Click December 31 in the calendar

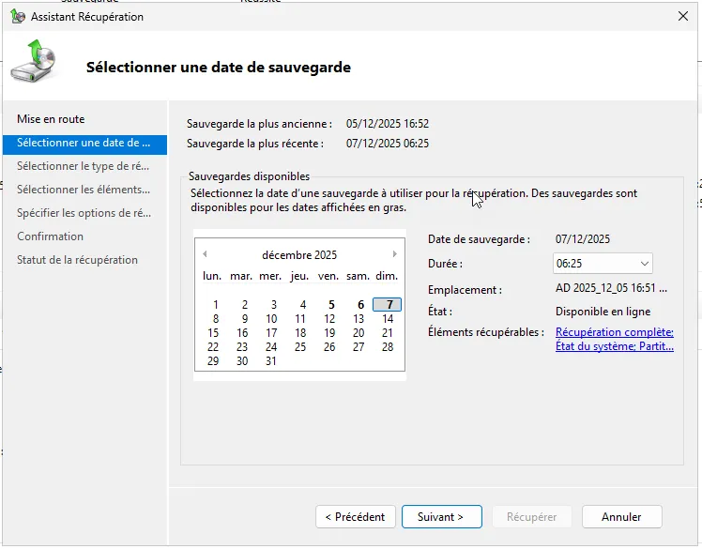272,361
